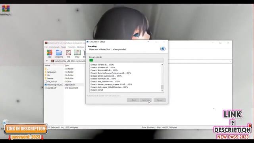Select the file_id.diz file row
The image size is (254, 143).
(64, 81)
